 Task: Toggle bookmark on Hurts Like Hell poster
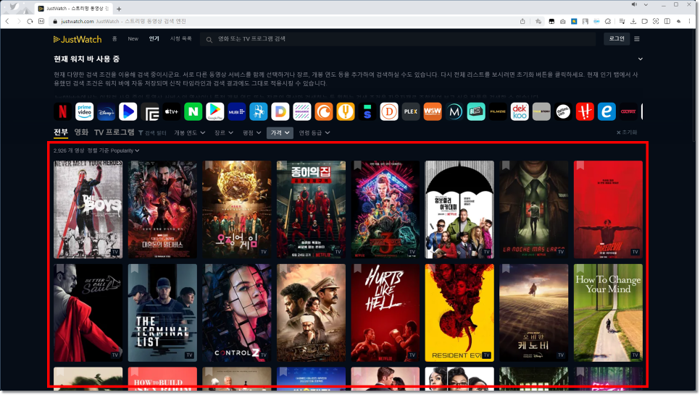[357, 269]
